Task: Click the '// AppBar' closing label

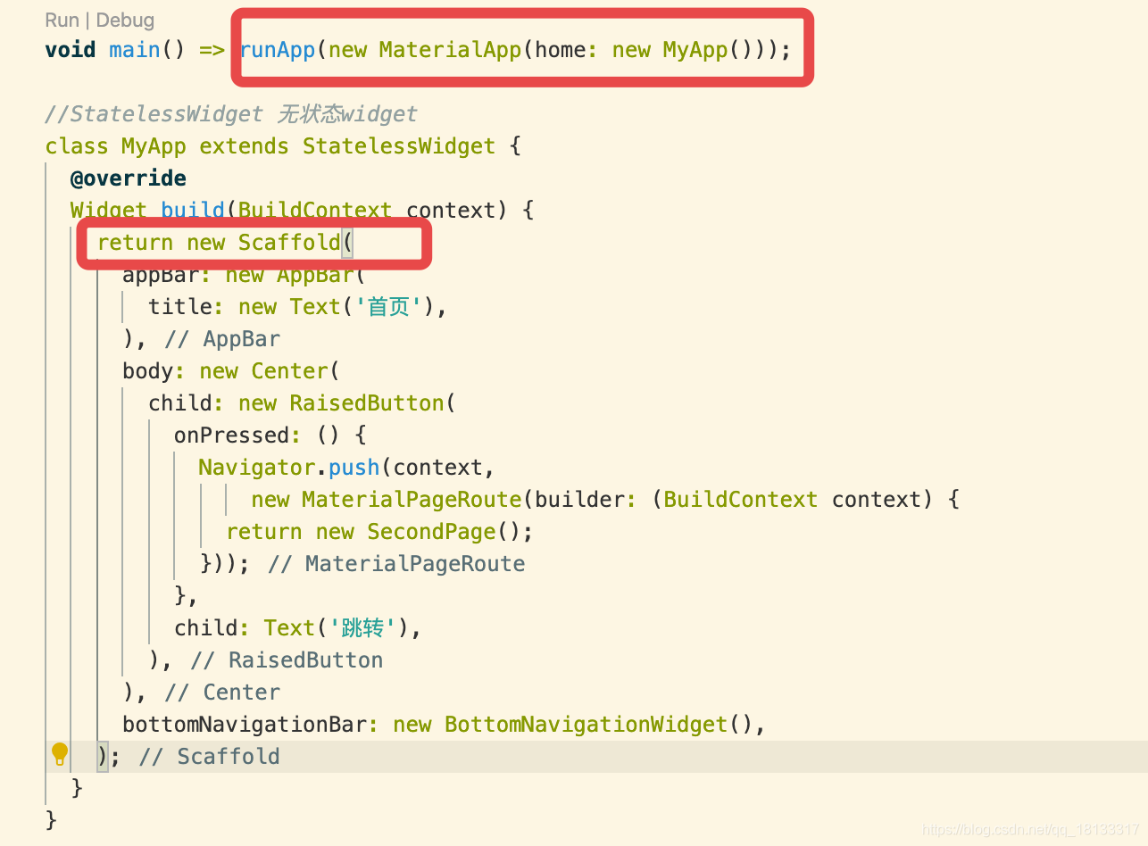Action: [222, 338]
